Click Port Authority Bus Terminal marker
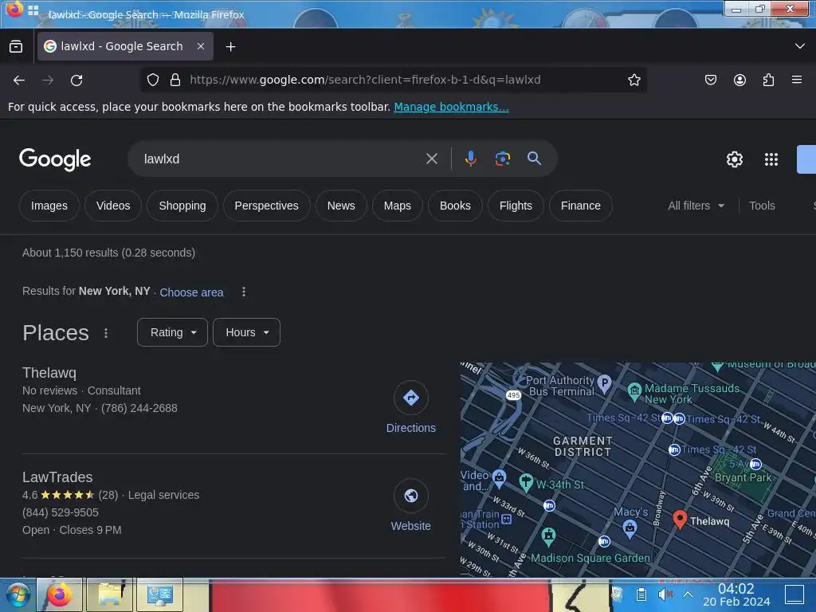 point(604,383)
